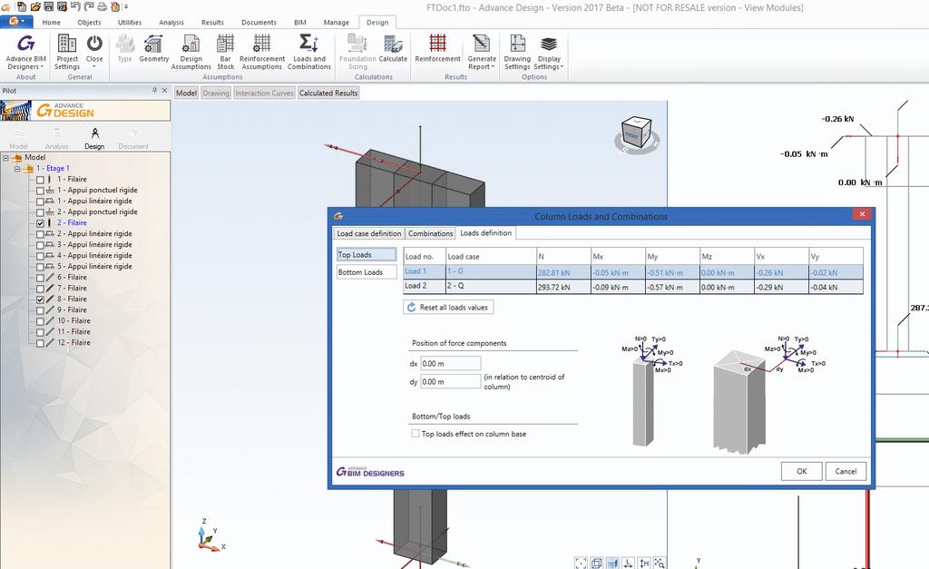Switch to the Load case definition tab
This screenshot has height=569, width=929.
point(368,233)
